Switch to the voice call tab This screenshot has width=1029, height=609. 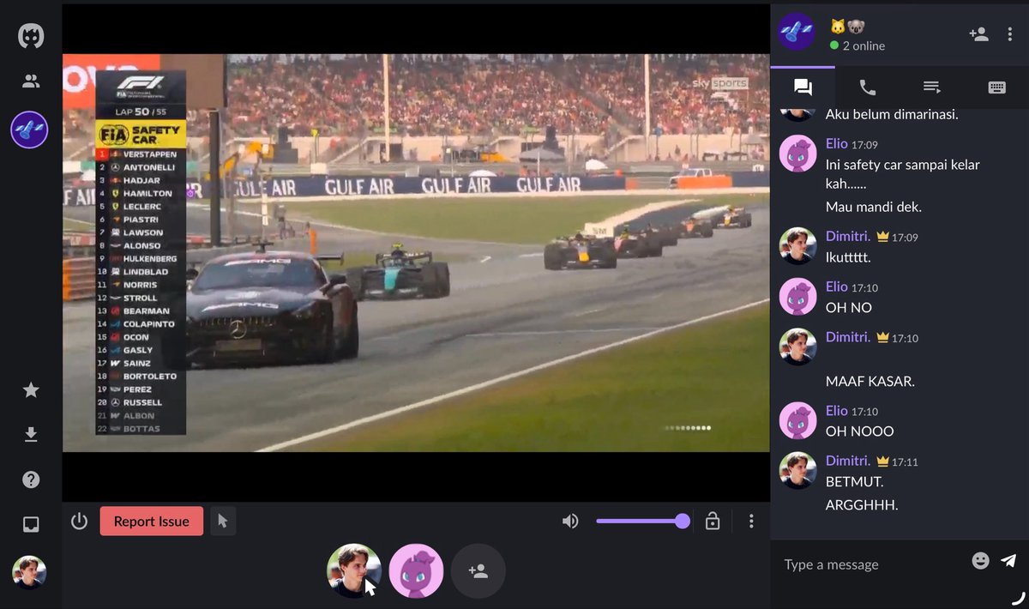pos(867,87)
